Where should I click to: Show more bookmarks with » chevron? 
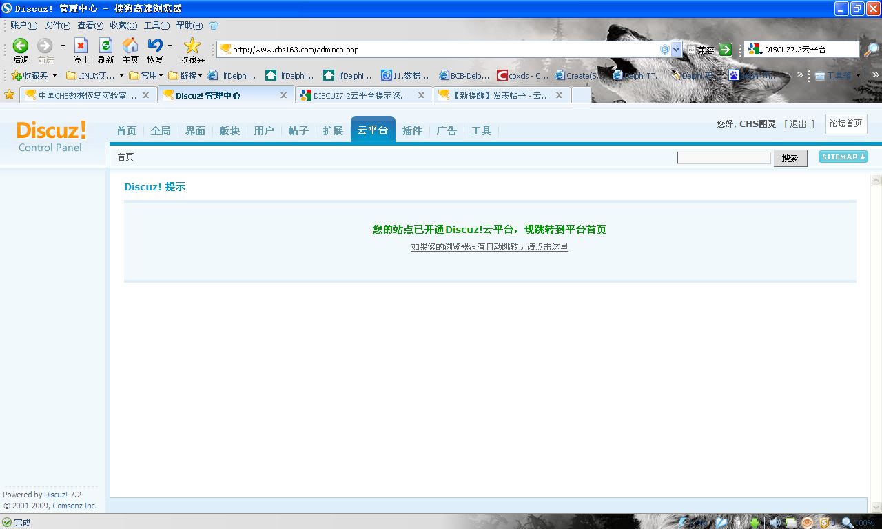tap(800, 75)
